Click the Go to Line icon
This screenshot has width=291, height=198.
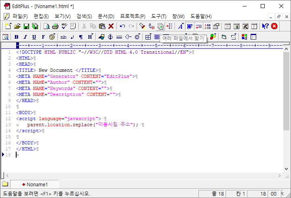point(169,26)
